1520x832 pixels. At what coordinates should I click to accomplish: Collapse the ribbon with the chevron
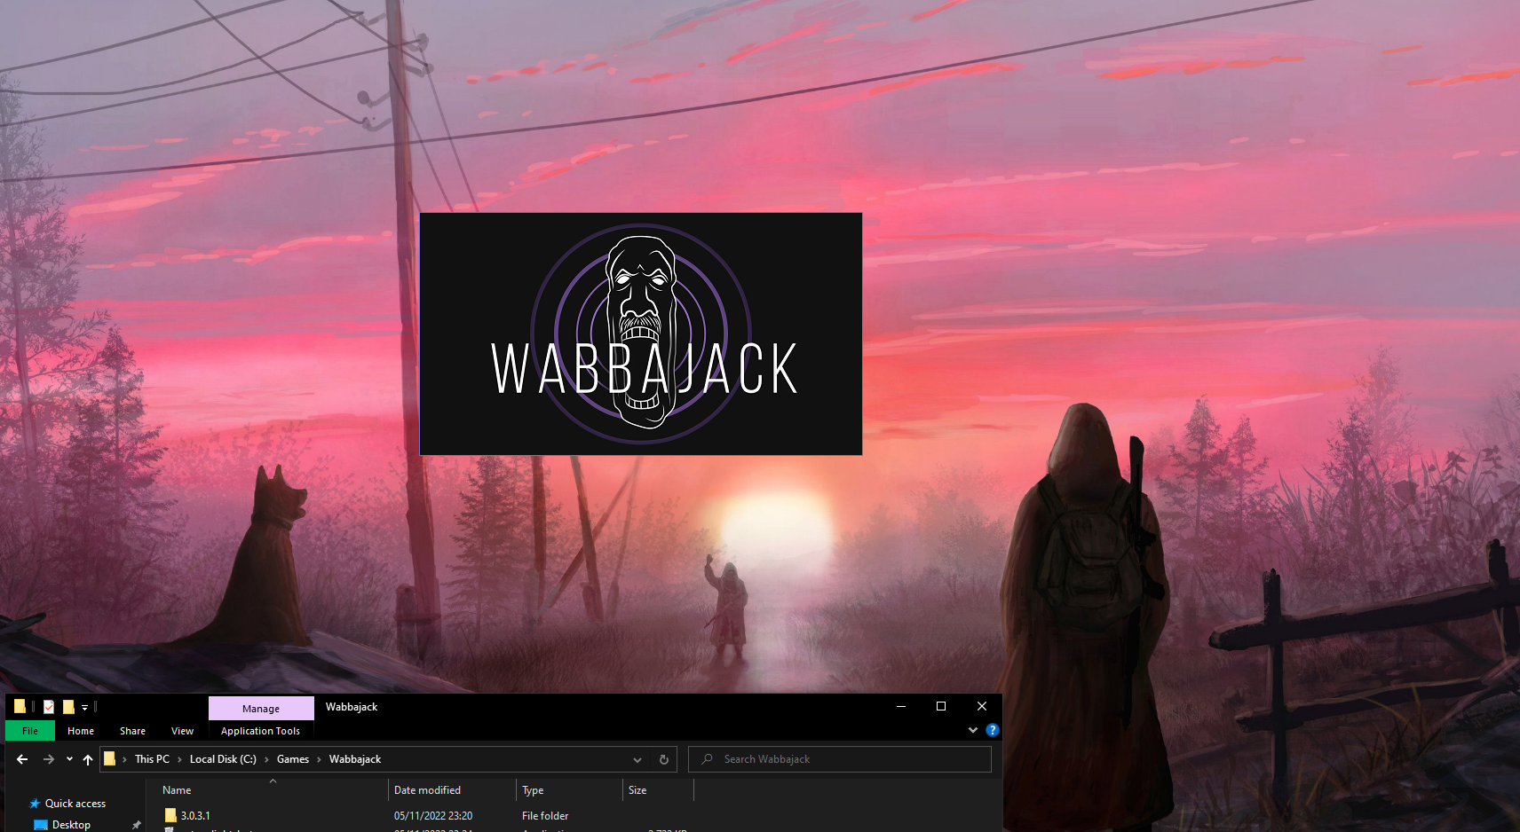tap(973, 730)
